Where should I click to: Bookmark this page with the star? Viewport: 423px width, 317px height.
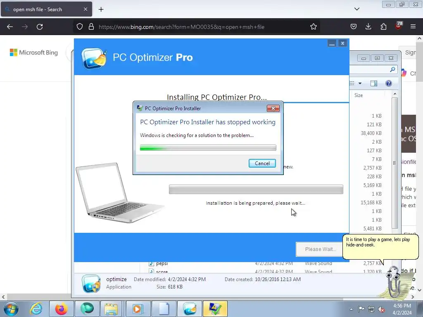pos(313,27)
